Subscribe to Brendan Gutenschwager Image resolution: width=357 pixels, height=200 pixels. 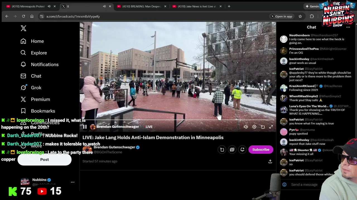click(261, 150)
